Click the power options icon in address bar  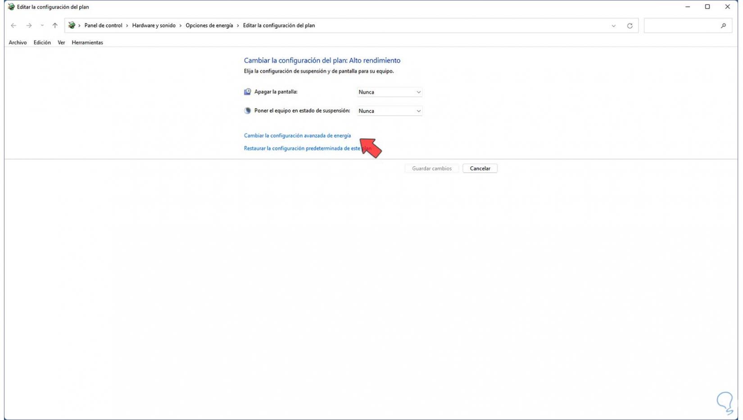pyautogui.click(x=72, y=26)
